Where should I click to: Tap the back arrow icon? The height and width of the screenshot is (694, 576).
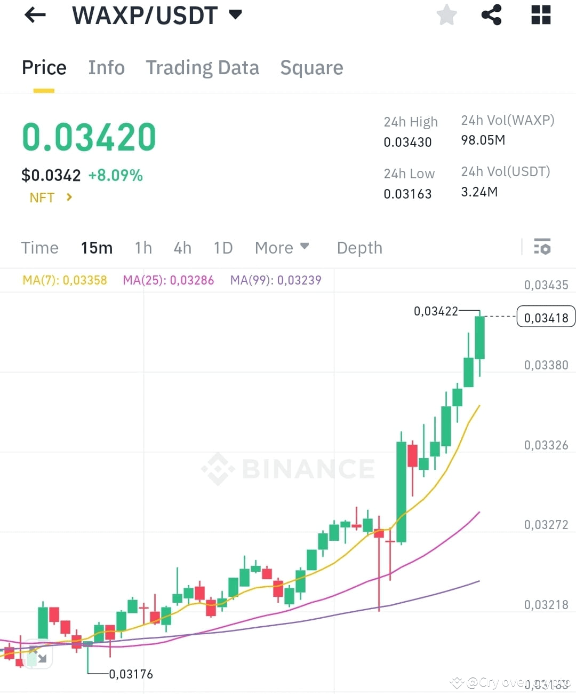[x=35, y=15]
